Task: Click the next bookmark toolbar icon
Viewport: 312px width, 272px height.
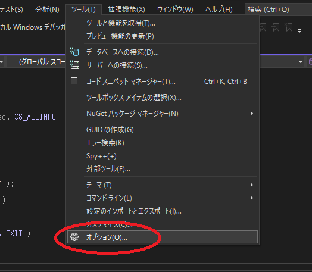Action: click(276, 27)
